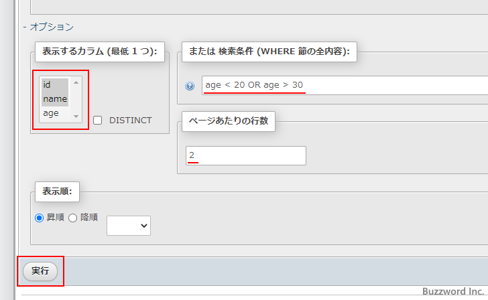
Task: Click the column list scroll up arrow
Action: (76, 82)
